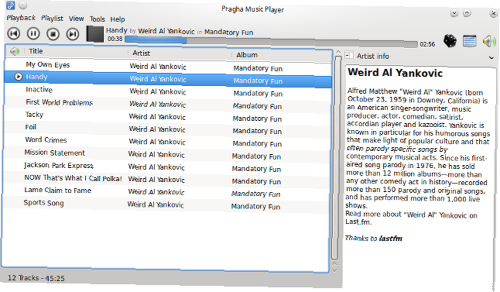Screen dimensions: 500x292
Task: Toggle the sidebar panel view icon
Action: 469,41
